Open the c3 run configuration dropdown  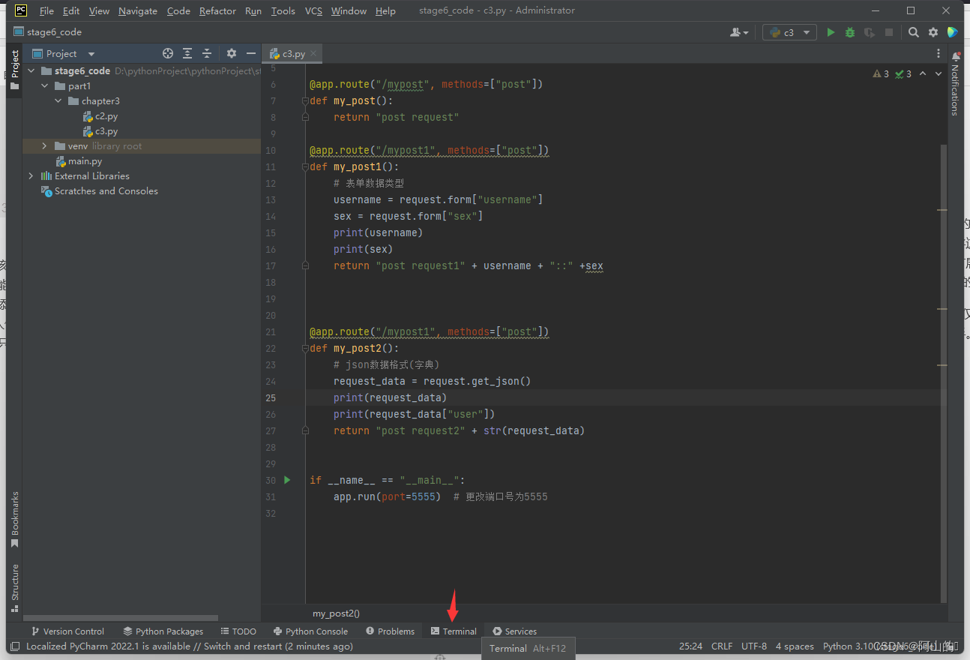[789, 32]
